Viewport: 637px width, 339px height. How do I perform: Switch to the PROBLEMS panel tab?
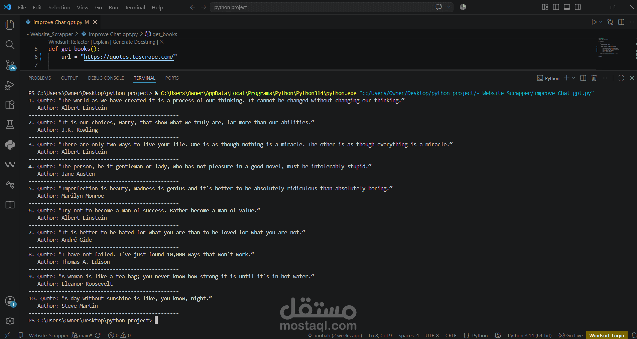pos(40,78)
